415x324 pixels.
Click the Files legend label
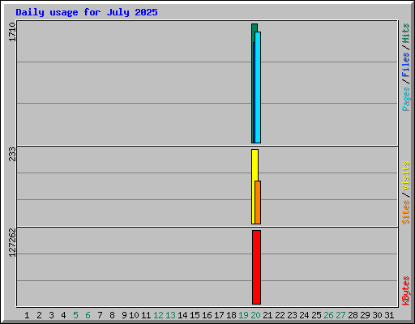point(406,65)
